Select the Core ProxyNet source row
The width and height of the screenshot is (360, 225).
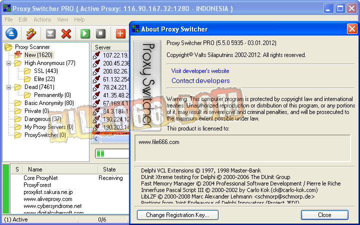[x=70, y=178]
